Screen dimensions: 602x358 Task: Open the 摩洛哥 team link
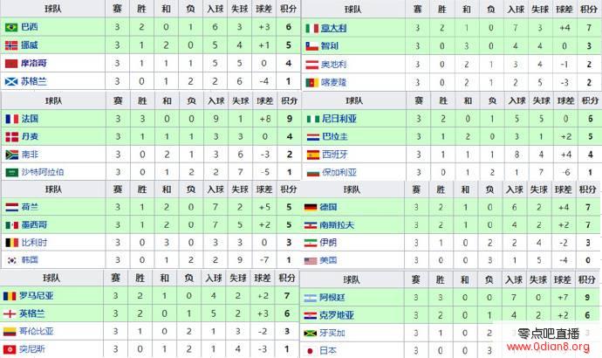(x=34, y=63)
